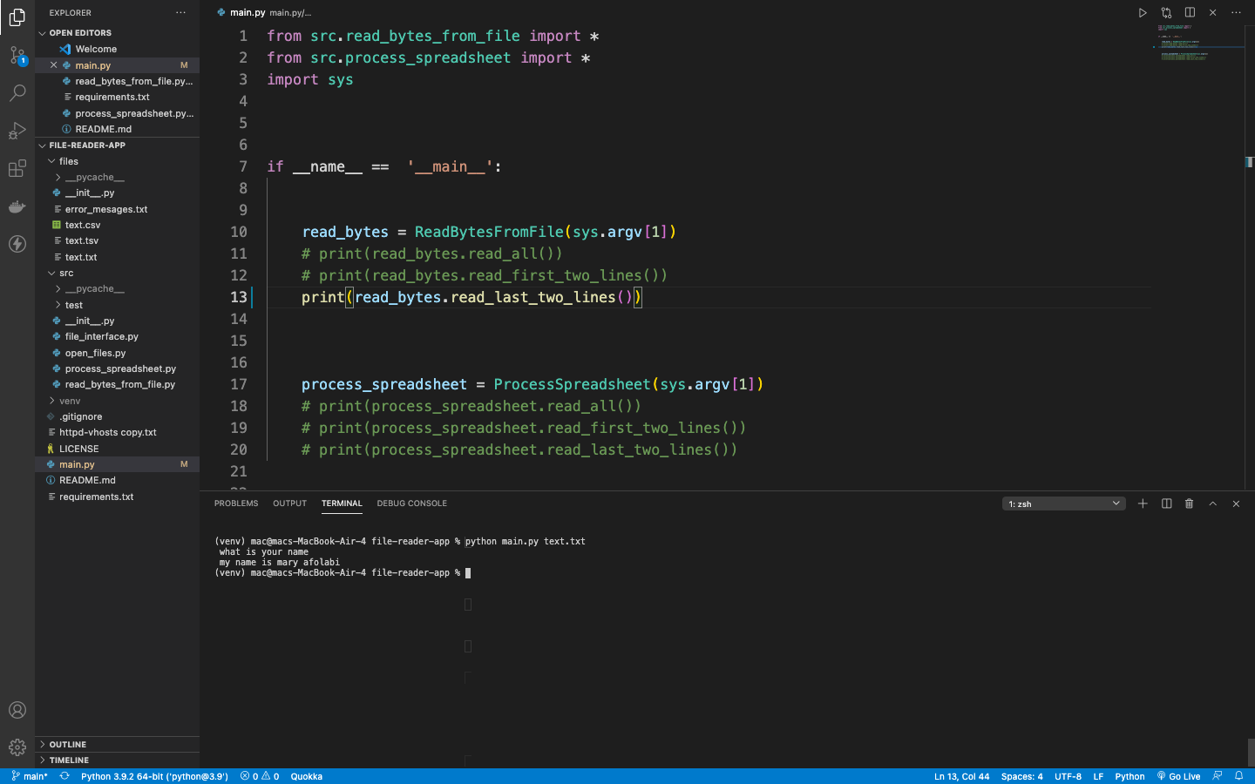Switch to the OUTPUT tab
This screenshot has height=784, width=1255.
tap(290, 504)
